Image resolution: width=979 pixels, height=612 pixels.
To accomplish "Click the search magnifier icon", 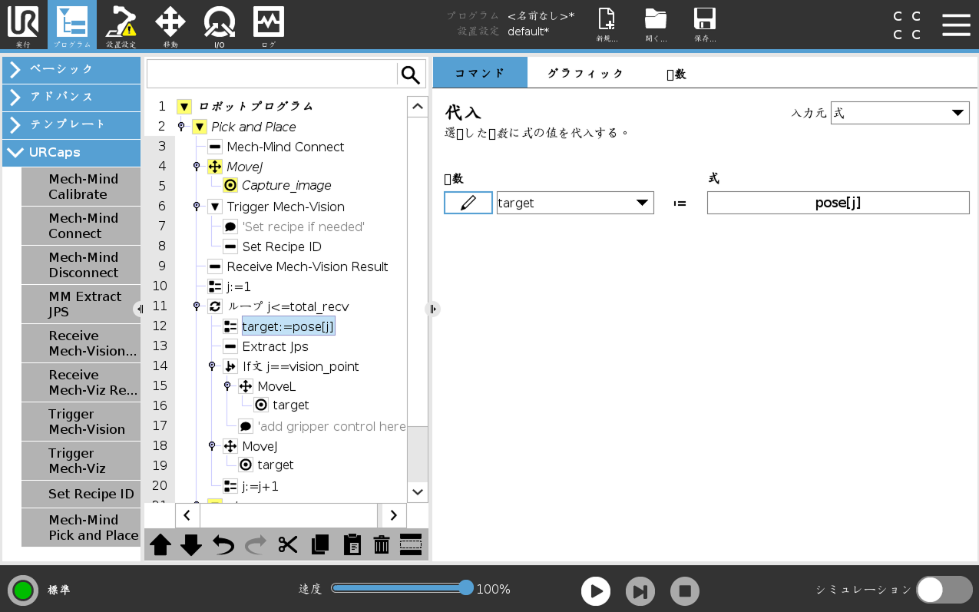I will click(x=411, y=74).
